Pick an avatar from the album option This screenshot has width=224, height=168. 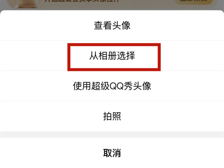(112, 56)
